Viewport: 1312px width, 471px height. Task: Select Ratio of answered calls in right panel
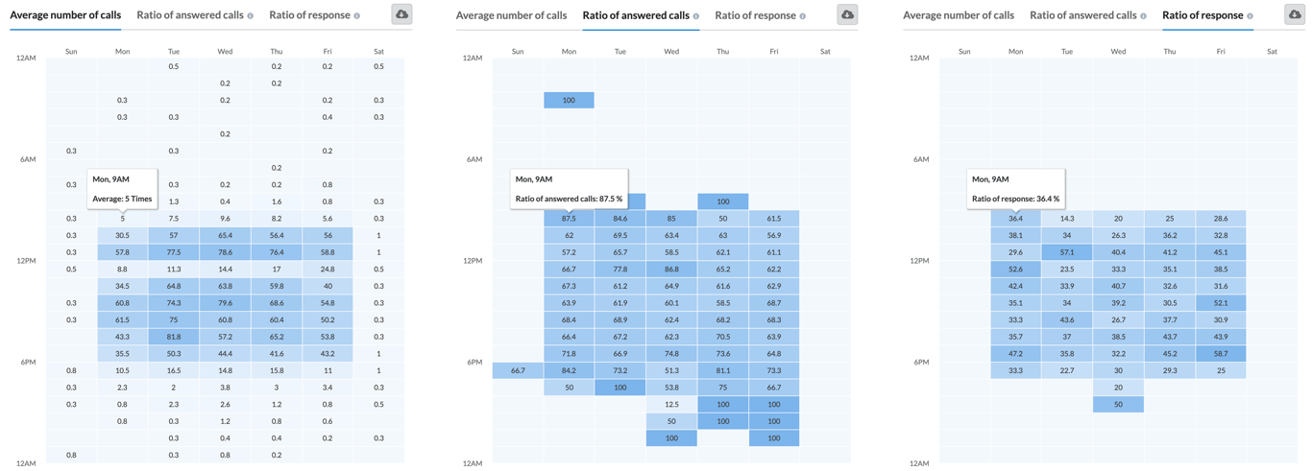1081,15
